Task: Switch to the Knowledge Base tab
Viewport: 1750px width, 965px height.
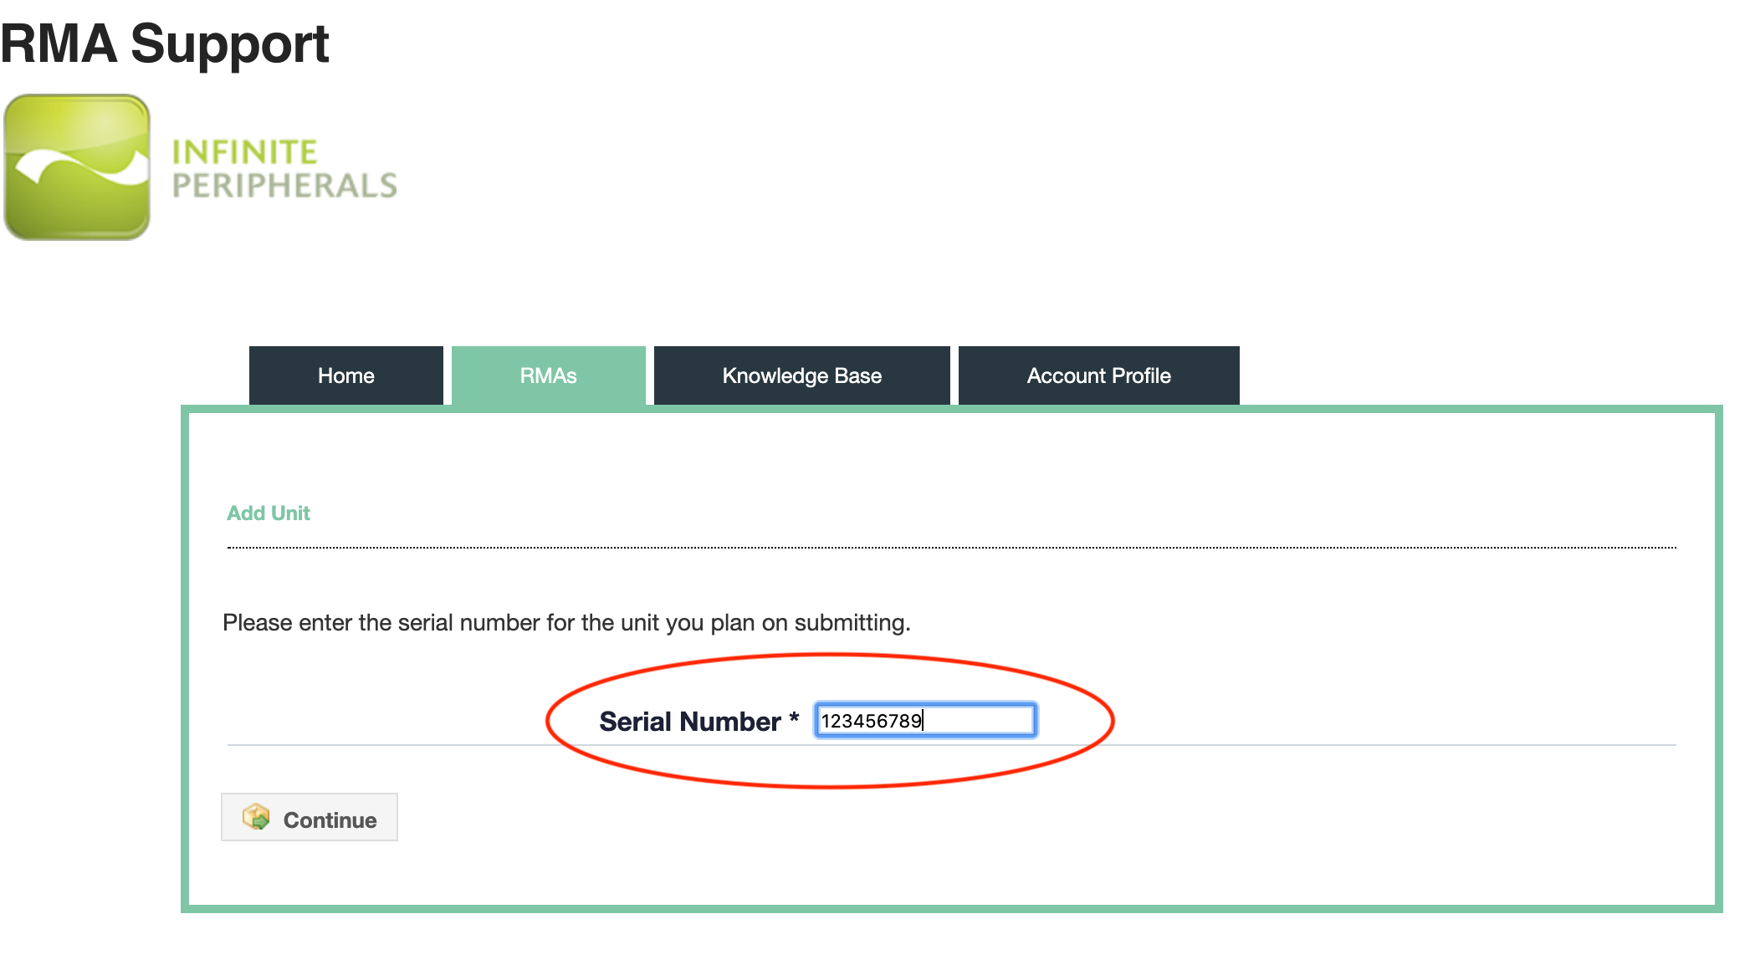Action: [x=801, y=375]
